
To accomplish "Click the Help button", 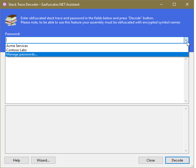I will (17, 160).
